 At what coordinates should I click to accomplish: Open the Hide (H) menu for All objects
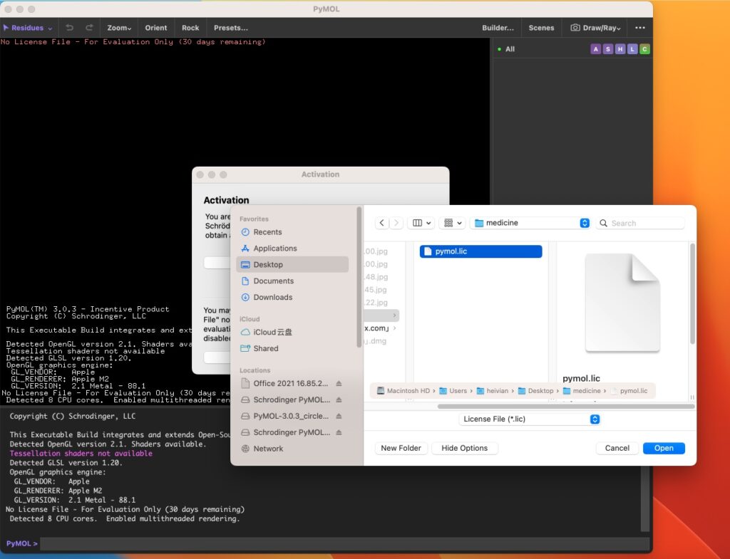[620, 48]
